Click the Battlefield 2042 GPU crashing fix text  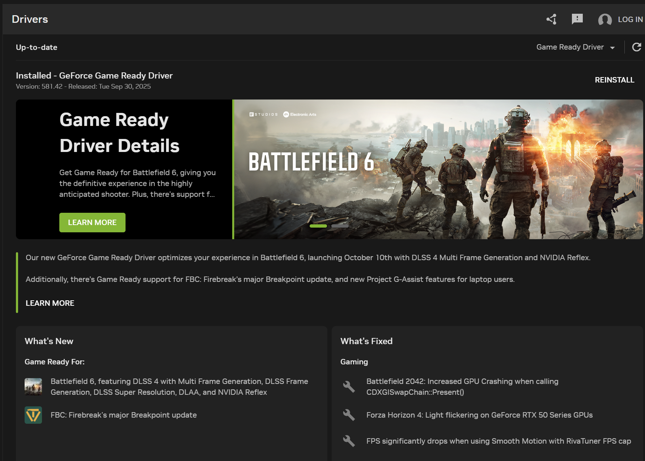point(462,387)
